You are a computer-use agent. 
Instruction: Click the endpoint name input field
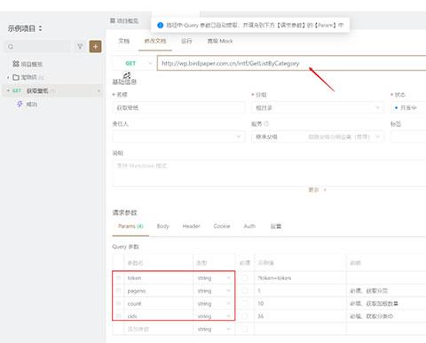(178, 108)
